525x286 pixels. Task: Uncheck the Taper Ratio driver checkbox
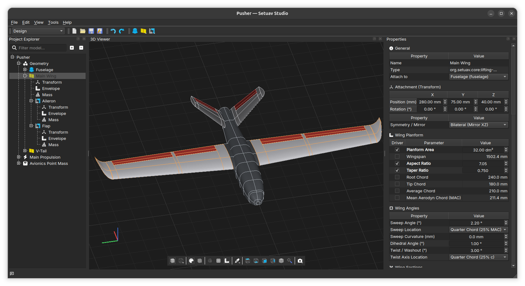click(x=397, y=170)
